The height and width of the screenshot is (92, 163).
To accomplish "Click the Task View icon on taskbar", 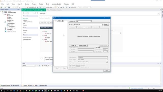I will pos(8,91).
